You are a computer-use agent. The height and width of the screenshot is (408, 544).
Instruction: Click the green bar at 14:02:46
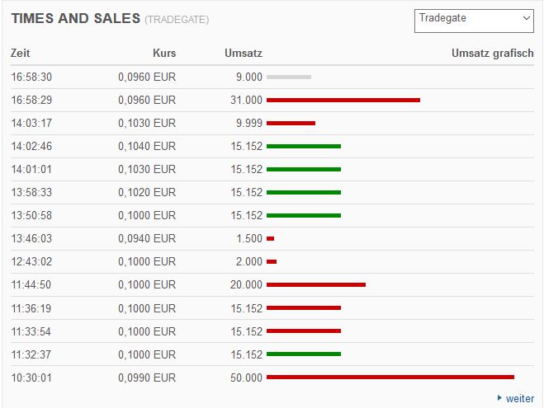coord(304,146)
